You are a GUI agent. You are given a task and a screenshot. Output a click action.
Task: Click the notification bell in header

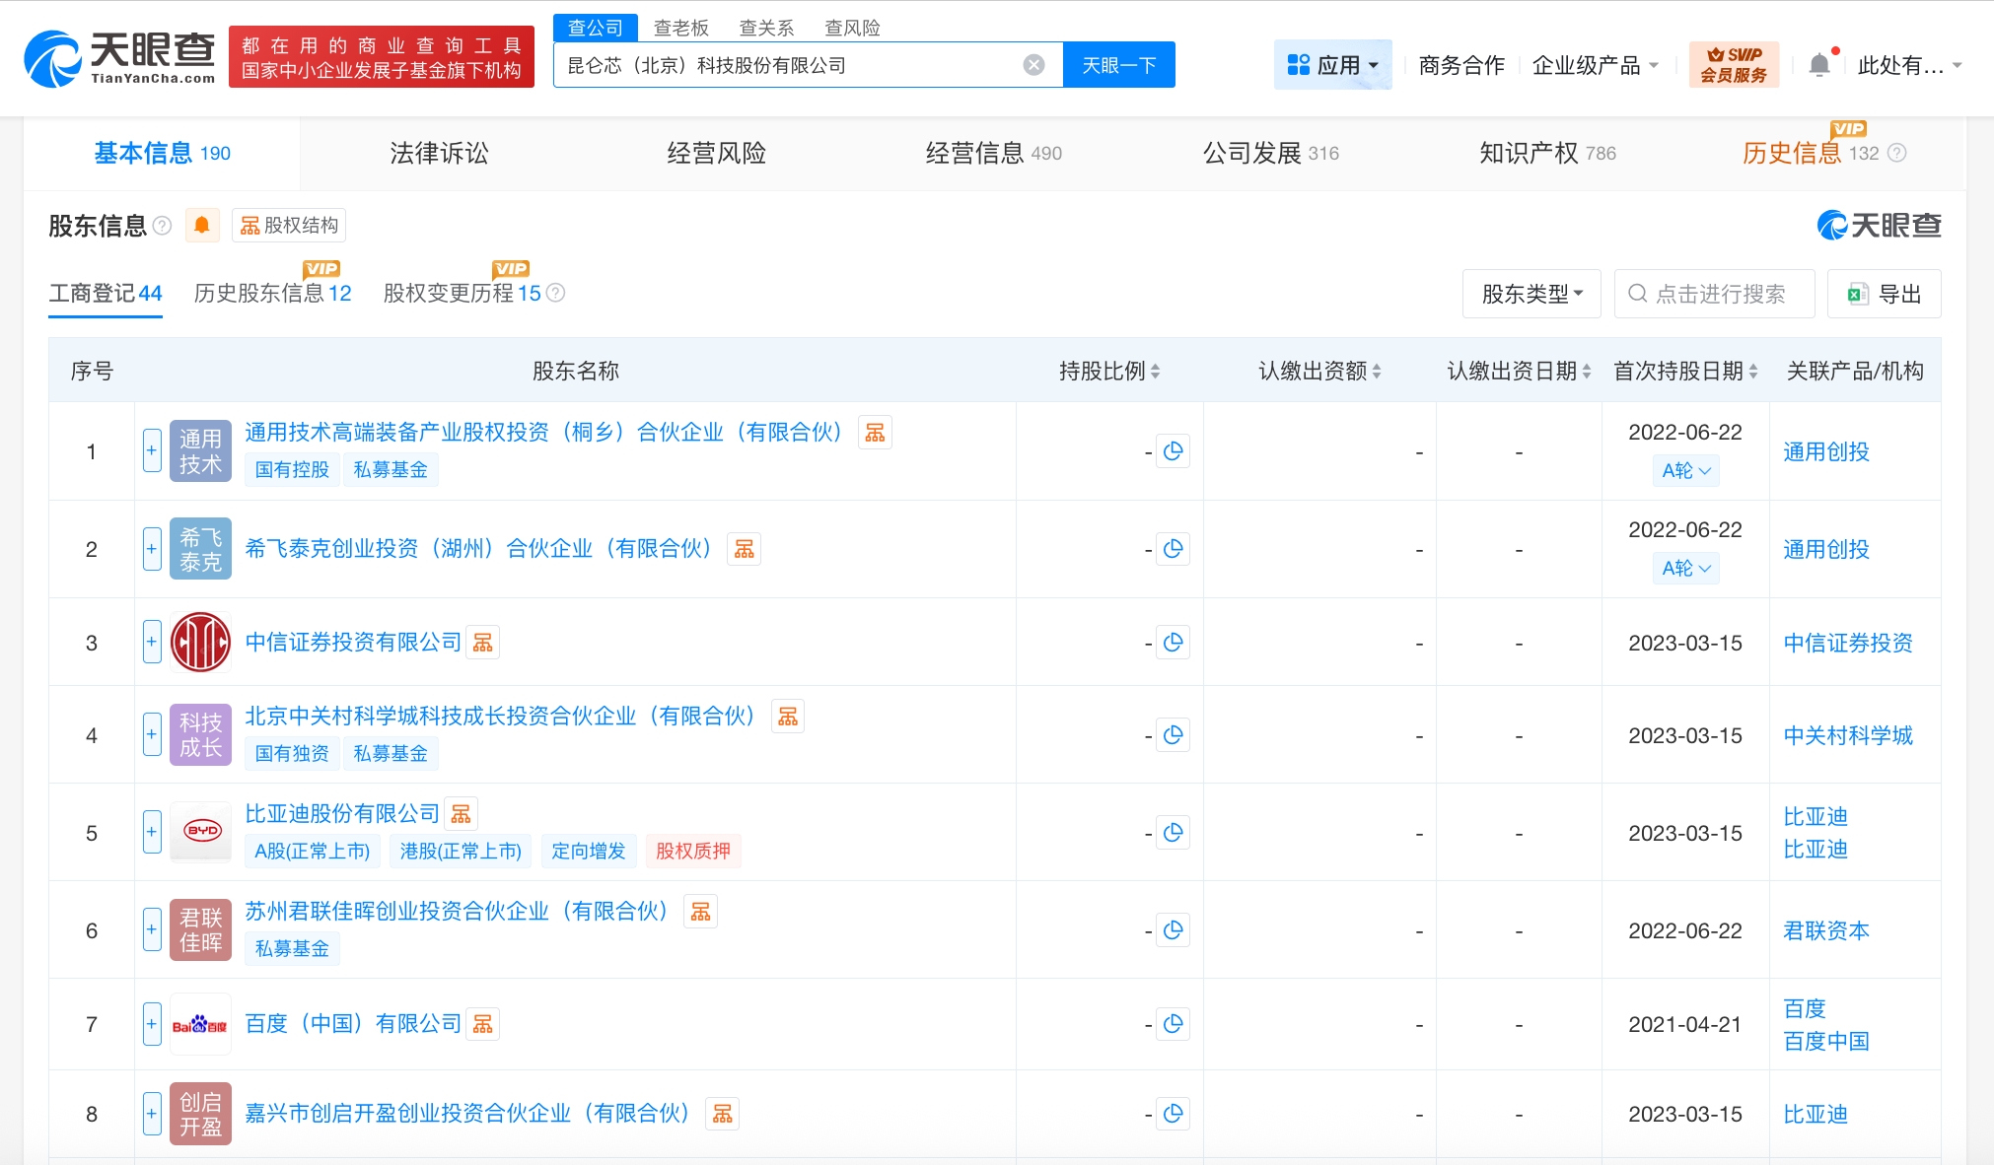1819,65
